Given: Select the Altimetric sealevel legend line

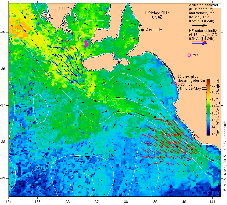Looking at the screenshot, I should coord(203,5).
